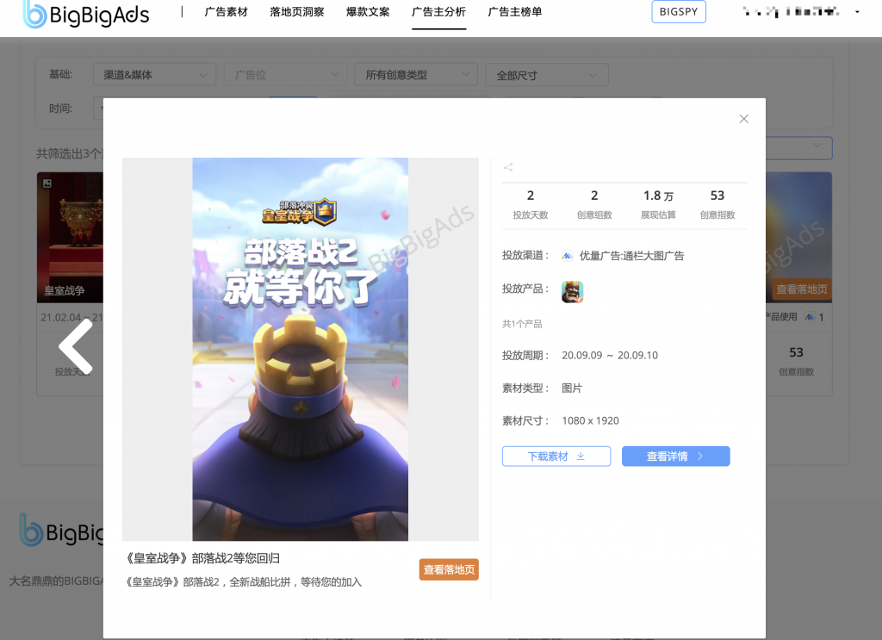Open the user account dropdown arrow
Viewport: 882px width, 640px height.
coord(857,12)
